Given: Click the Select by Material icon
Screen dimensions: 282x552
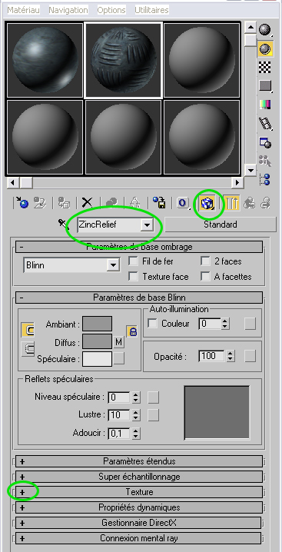Looking at the screenshot, I should (265, 161).
